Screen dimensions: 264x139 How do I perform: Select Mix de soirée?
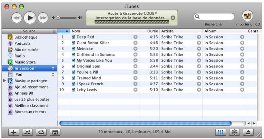pos(29,50)
